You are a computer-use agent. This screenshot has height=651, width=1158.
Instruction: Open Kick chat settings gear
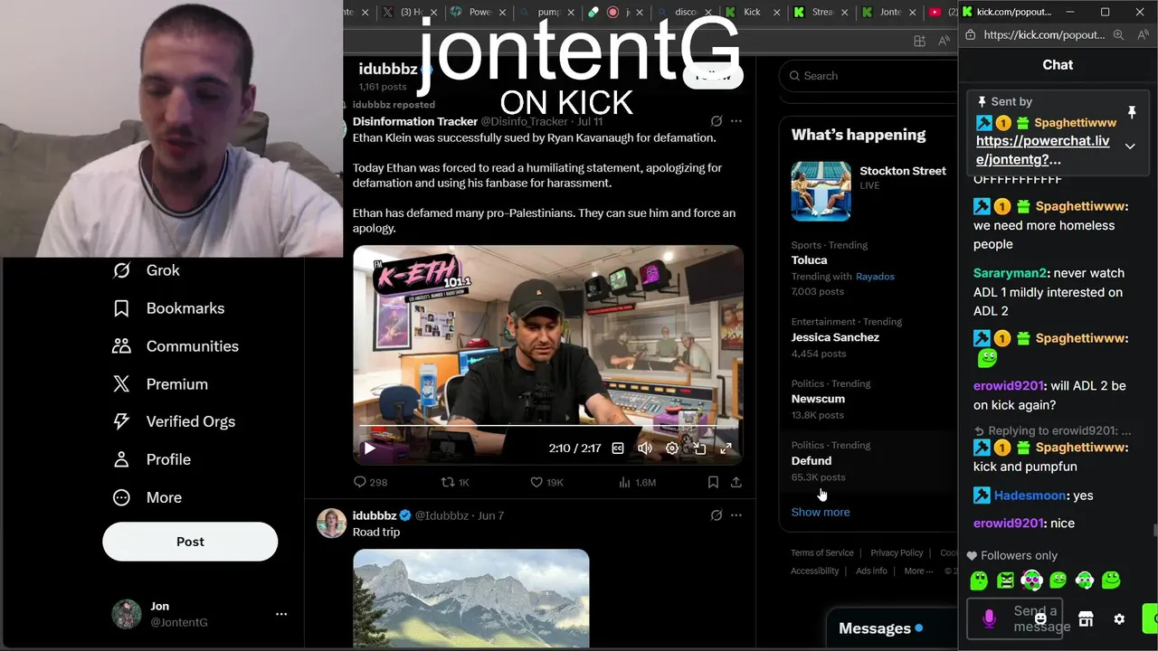point(1119,619)
